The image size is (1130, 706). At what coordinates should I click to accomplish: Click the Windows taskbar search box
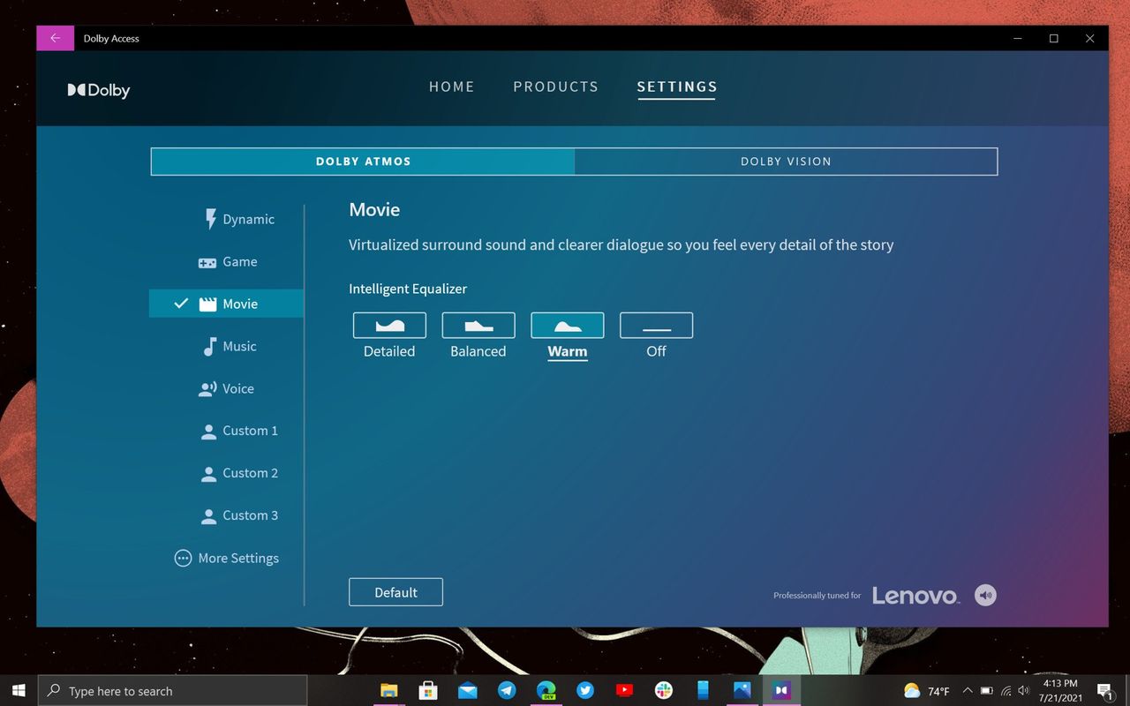tap(173, 691)
